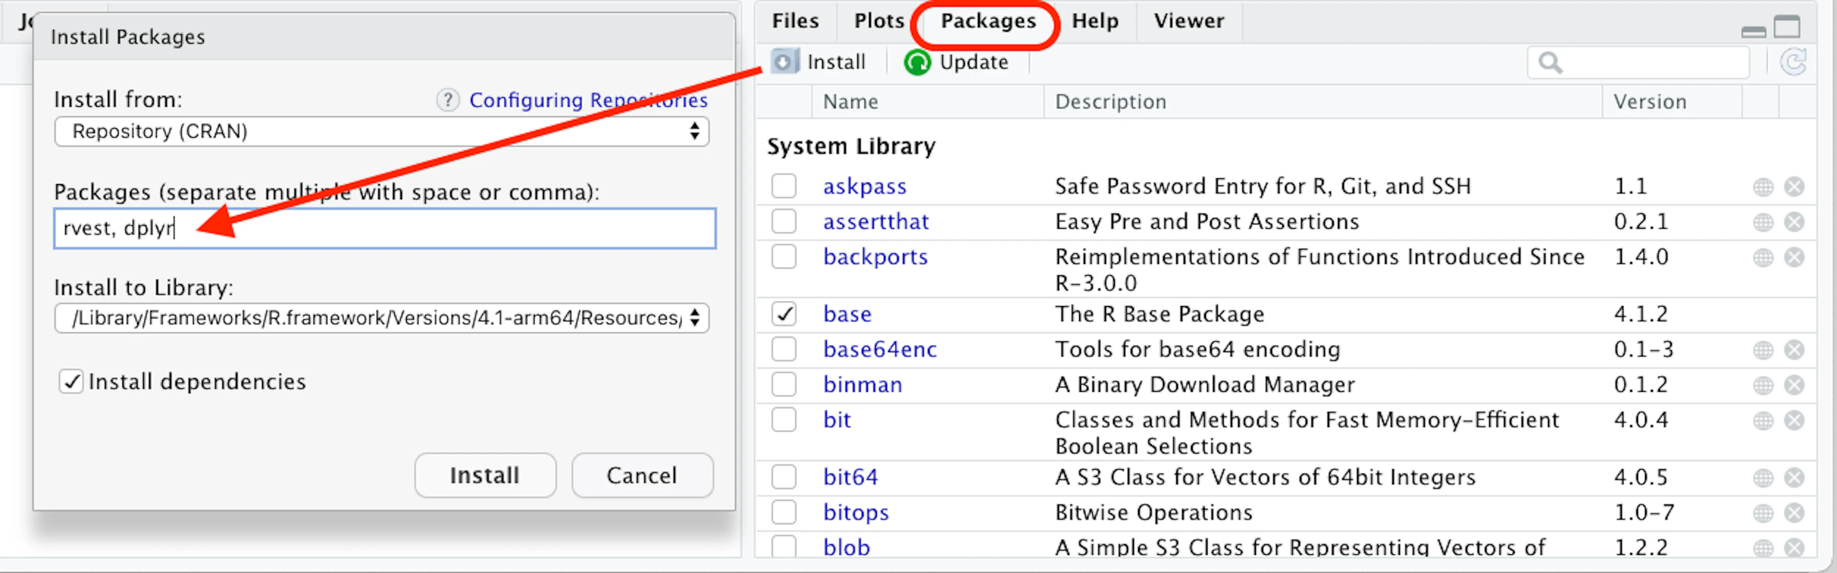The width and height of the screenshot is (1837, 573).
Task: Click the Install button in the dialog
Action: [485, 475]
